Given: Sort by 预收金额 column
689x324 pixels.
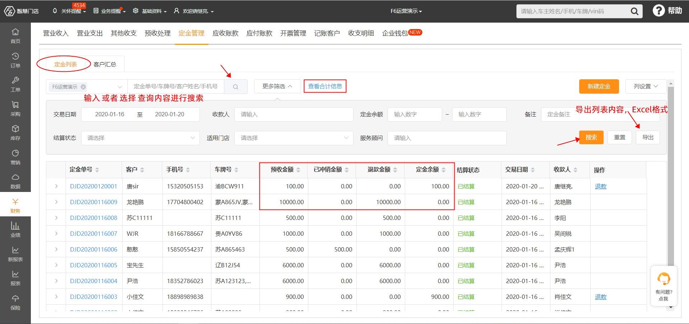Looking at the screenshot, I should point(298,170).
